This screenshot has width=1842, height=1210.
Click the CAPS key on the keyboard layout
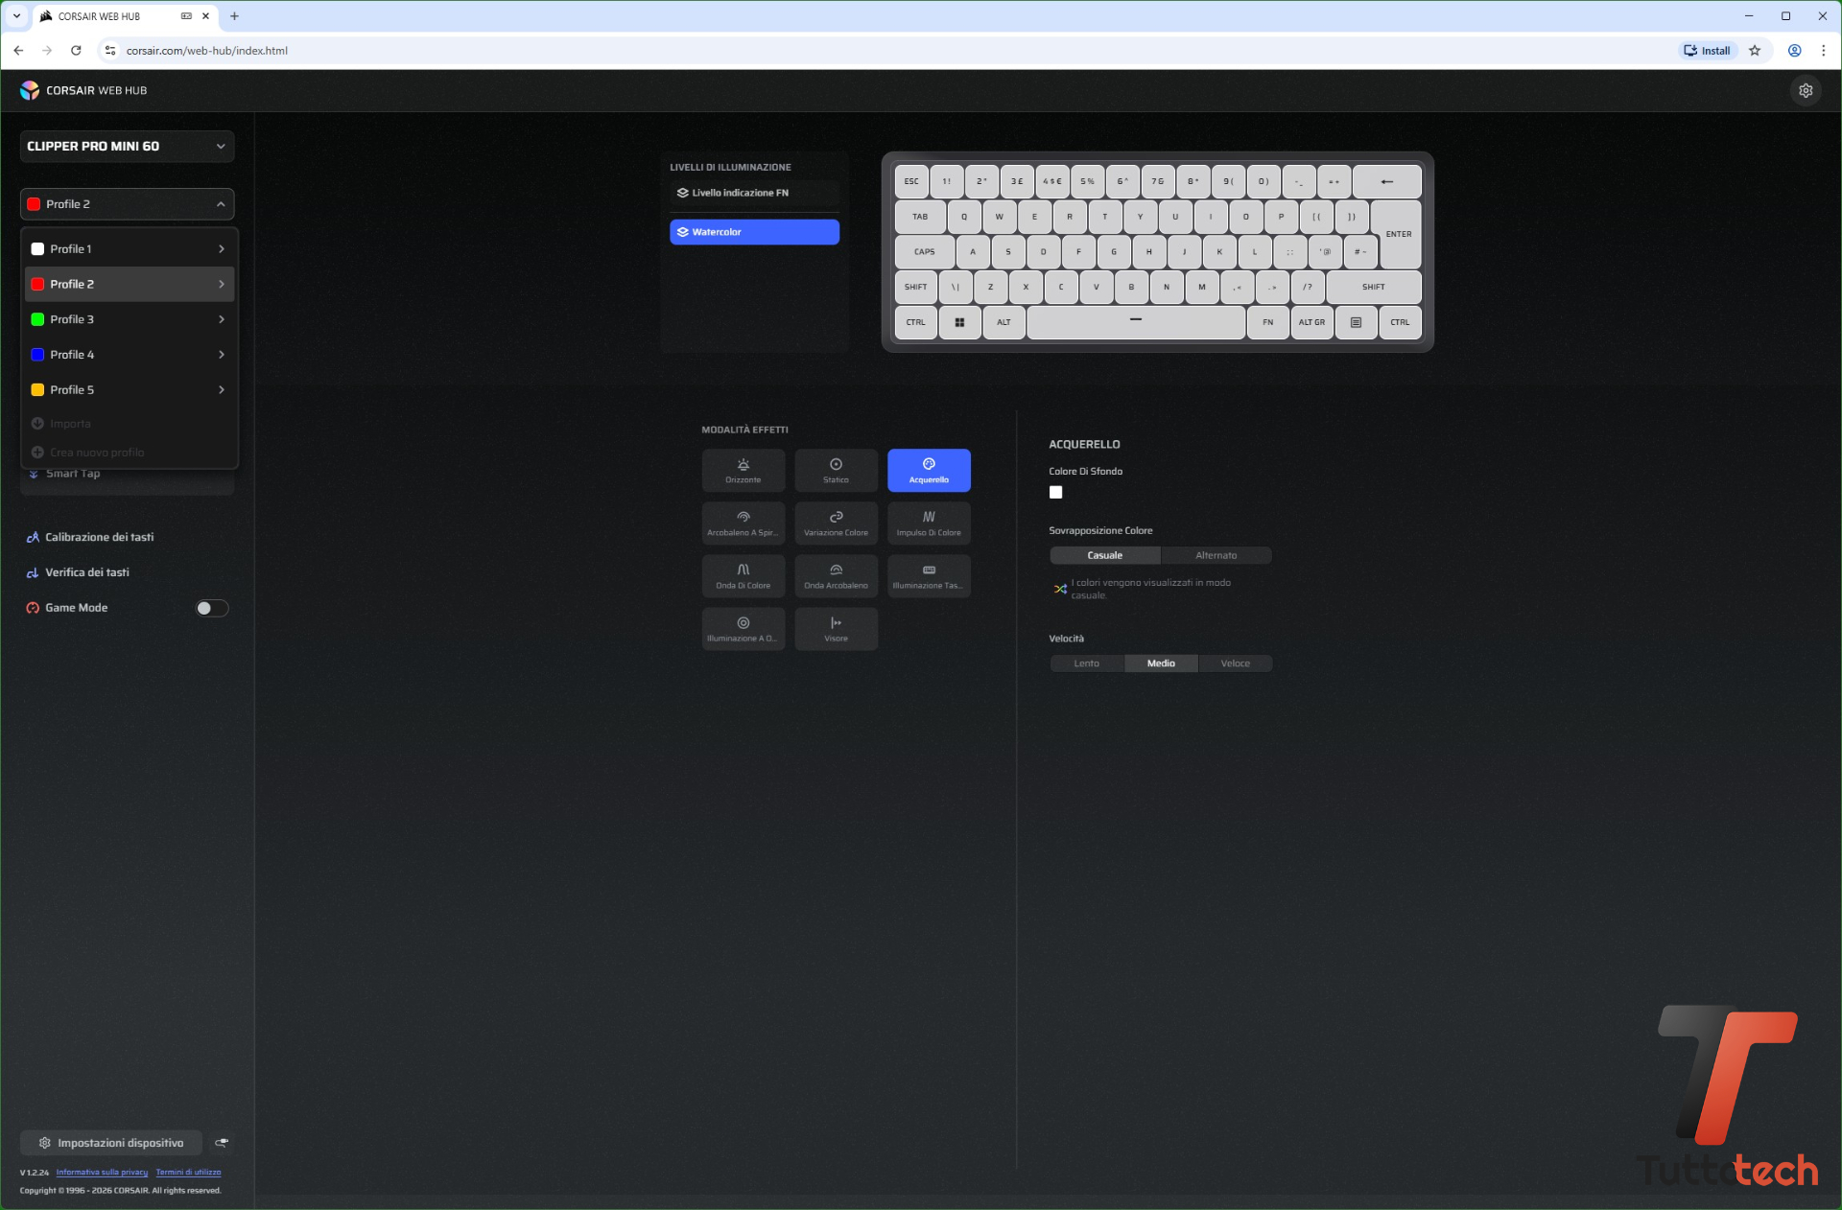tap(924, 252)
